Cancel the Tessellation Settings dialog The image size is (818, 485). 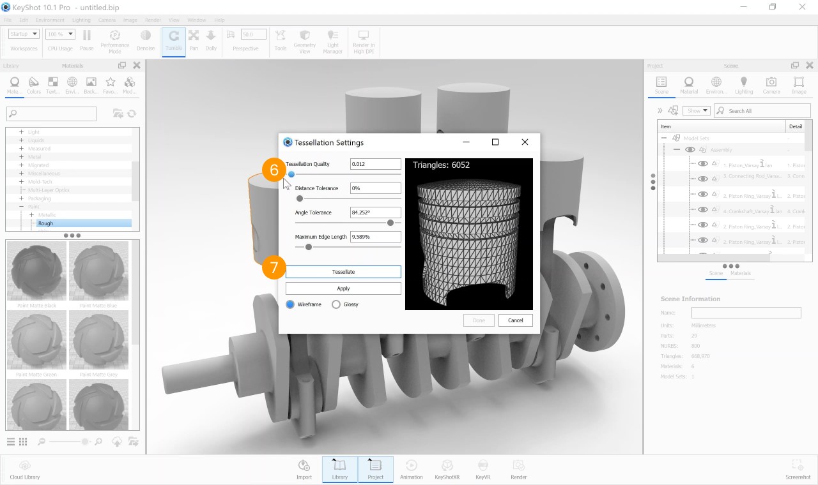[516, 320]
